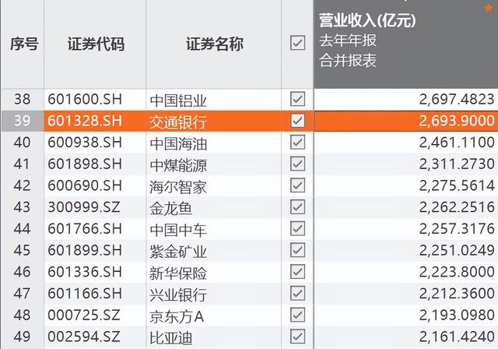Click revenue value 2,212.3600
The image size is (498, 349).
[457, 294]
